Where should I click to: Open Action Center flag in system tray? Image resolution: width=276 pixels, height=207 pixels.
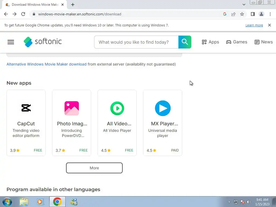coord(242,202)
